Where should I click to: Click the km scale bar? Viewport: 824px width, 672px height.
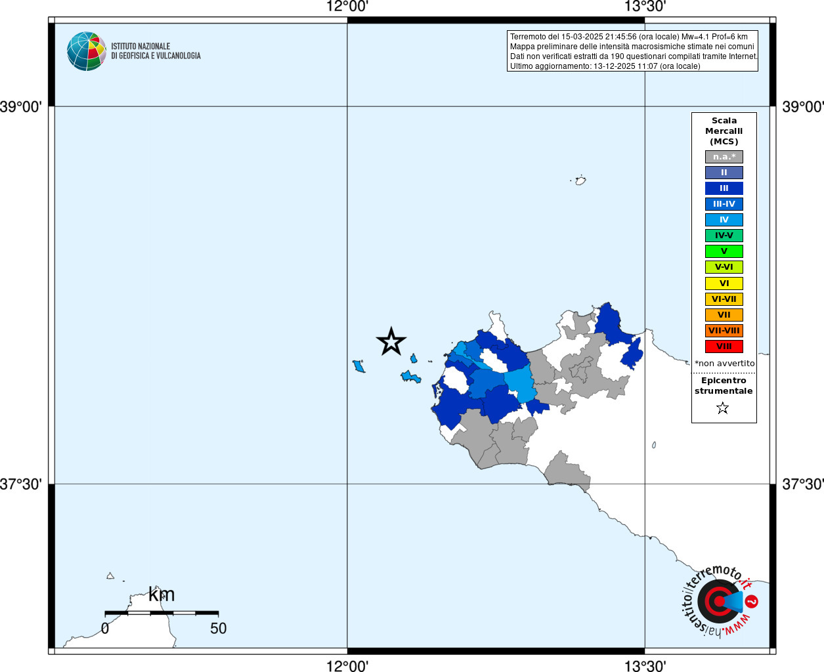162,613
